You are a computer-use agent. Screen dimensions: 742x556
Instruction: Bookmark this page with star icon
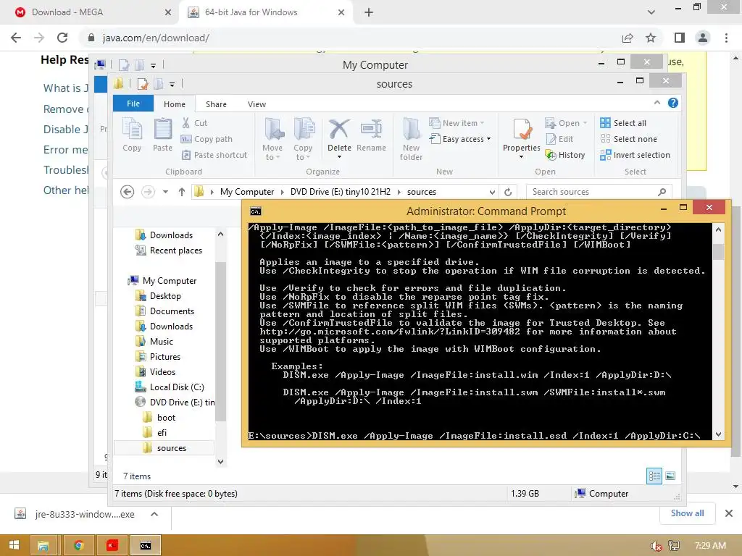[651, 38]
